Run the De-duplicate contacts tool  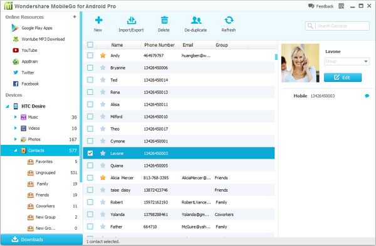pyautogui.click(x=196, y=24)
